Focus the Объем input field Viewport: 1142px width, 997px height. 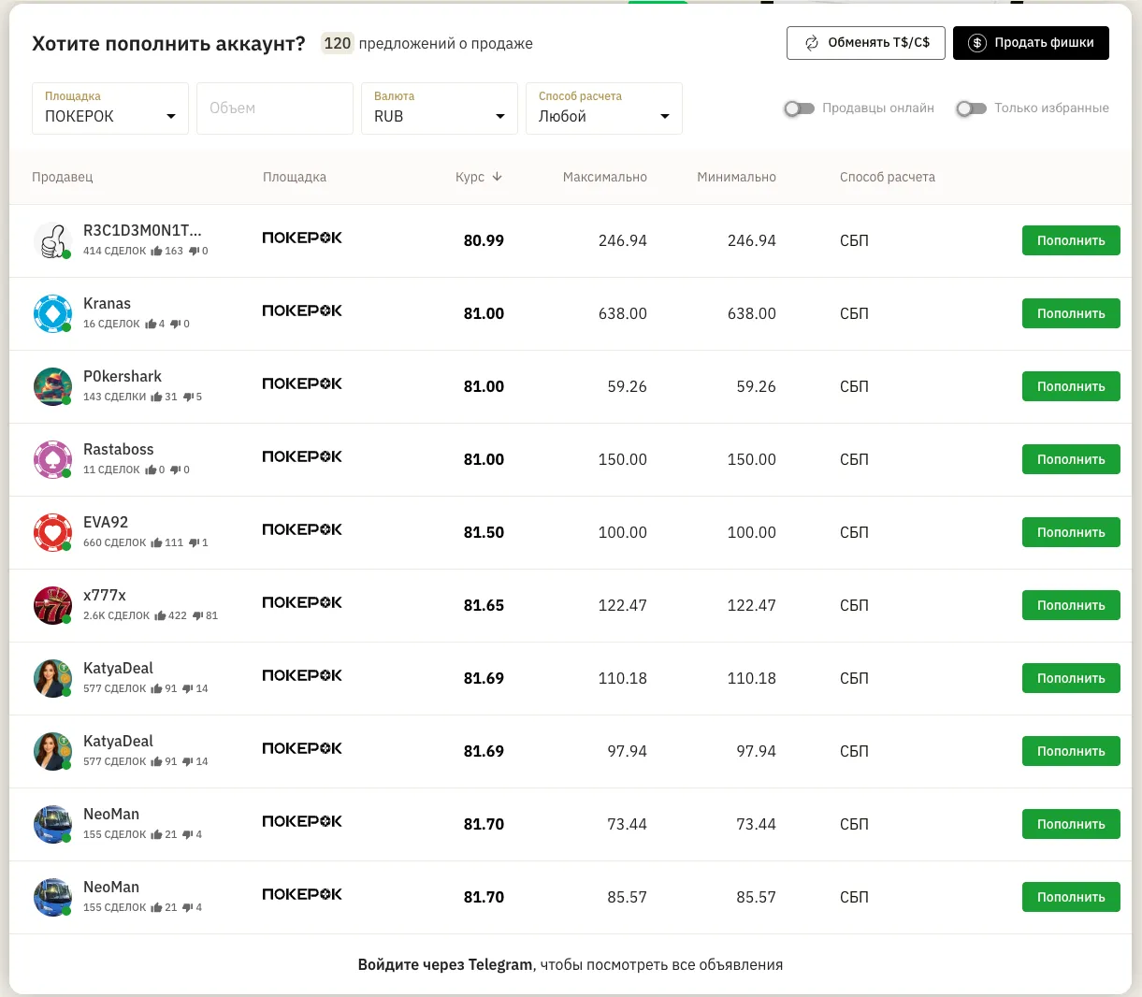(x=275, y=108)
